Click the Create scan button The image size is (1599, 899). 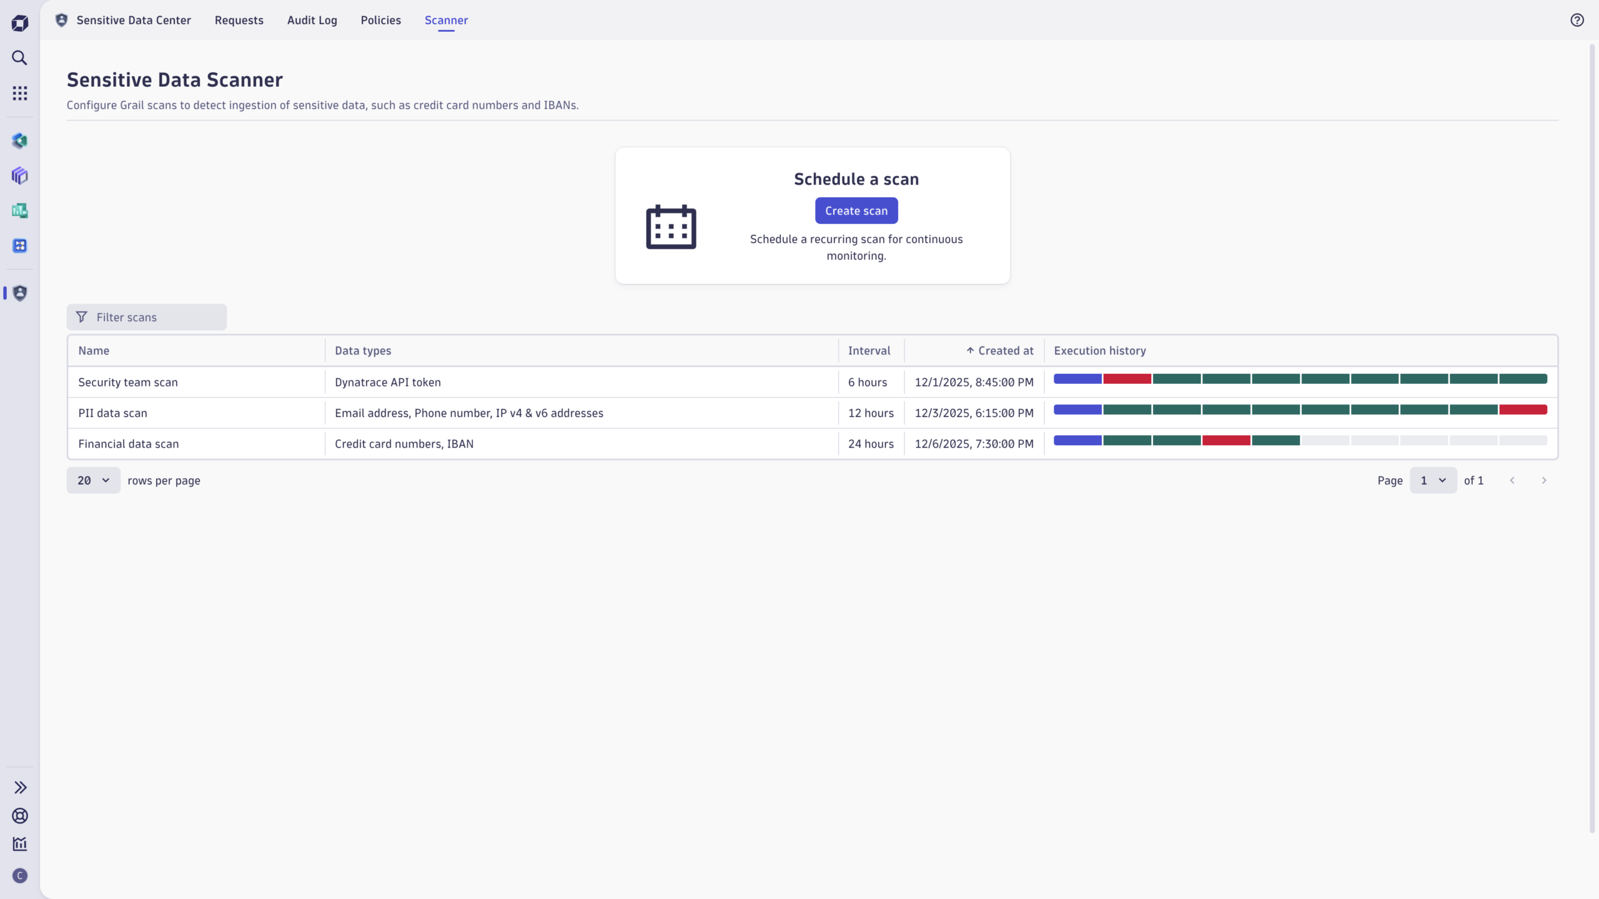click(856, 211)
